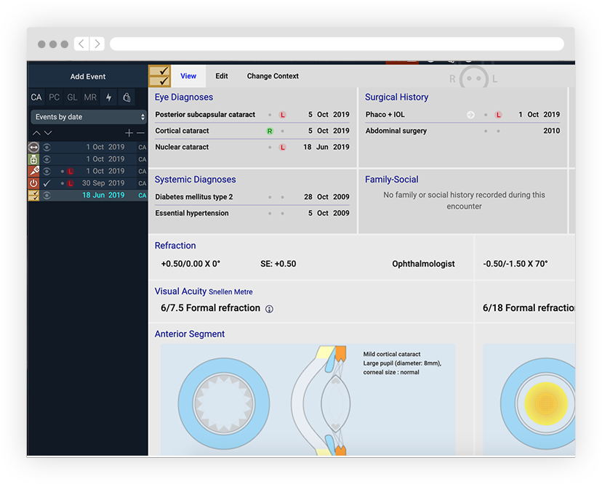The width and height of the screenshot is (602, 484).
Task: Open the syringe injection event icon
Action: 33,172
